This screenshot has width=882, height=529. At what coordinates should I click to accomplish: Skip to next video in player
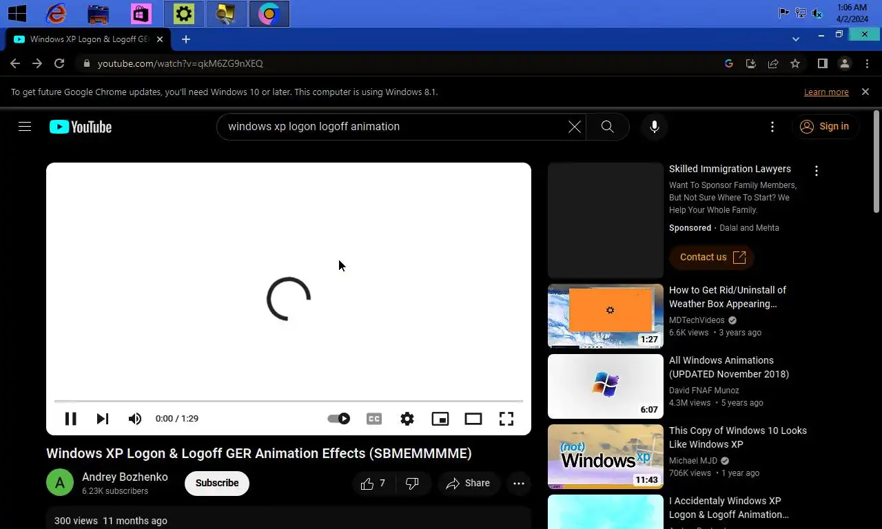[103, 419]
